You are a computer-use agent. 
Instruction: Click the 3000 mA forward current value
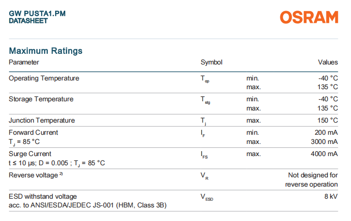(324, 142)
